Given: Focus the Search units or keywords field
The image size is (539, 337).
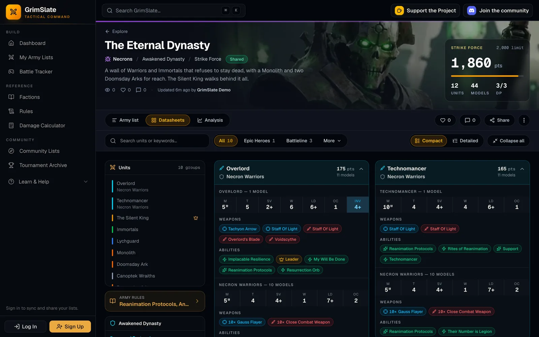Looking at the screenshot, I should click(157, 141).
